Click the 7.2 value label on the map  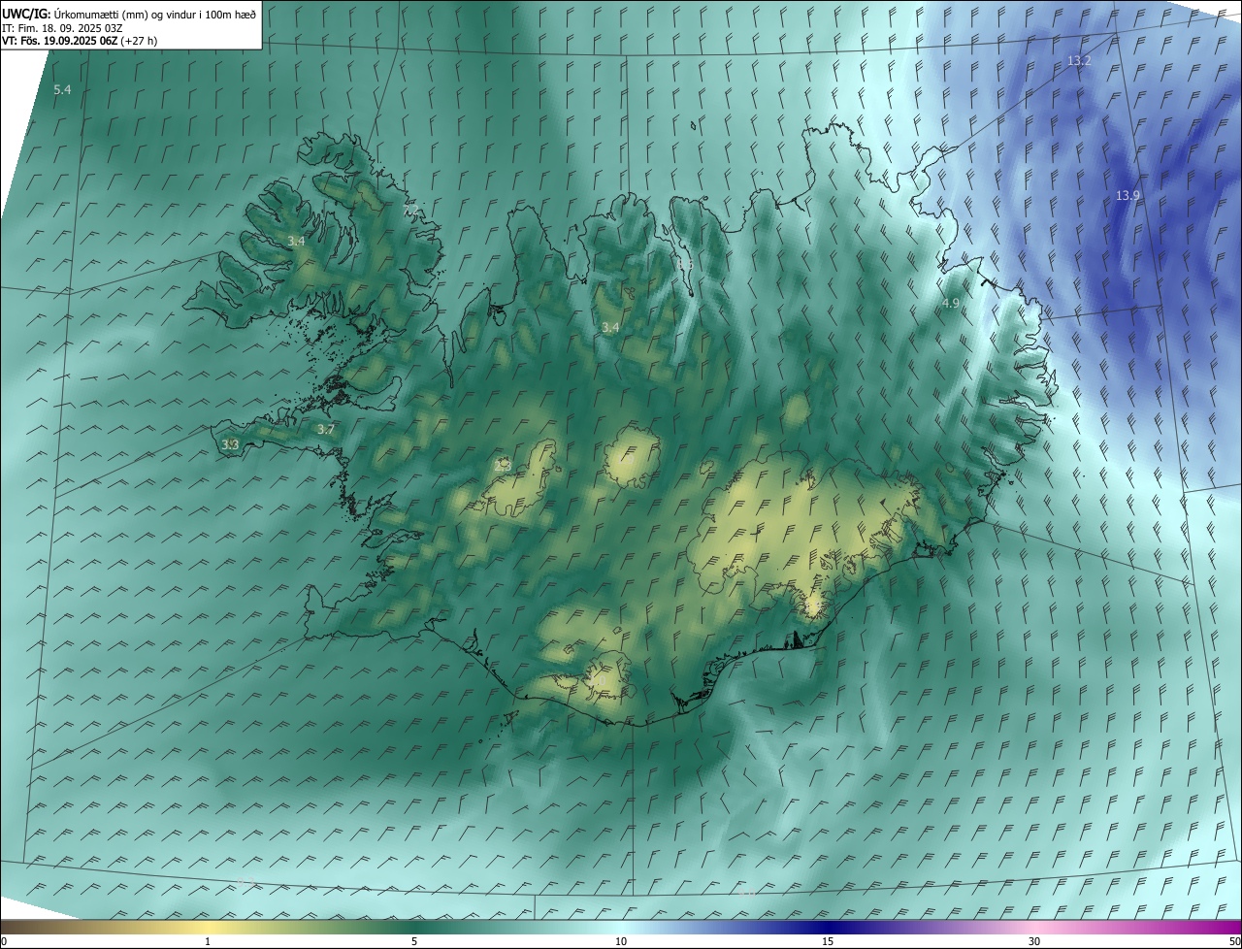coord(410,210)
